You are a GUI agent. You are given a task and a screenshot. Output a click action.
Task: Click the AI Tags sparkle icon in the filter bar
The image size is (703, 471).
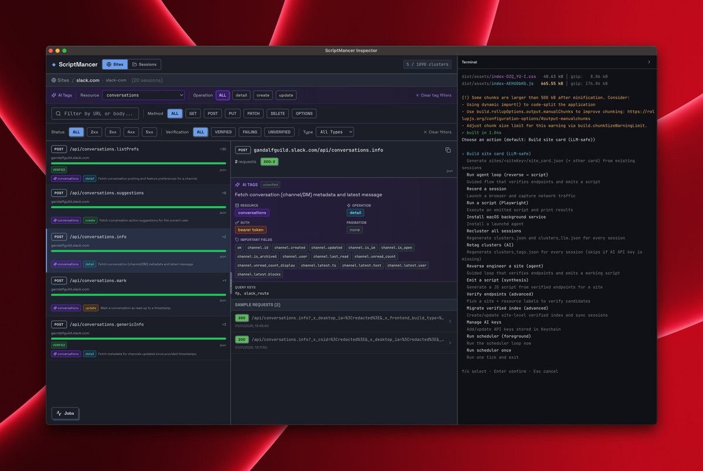coord(54,95)
